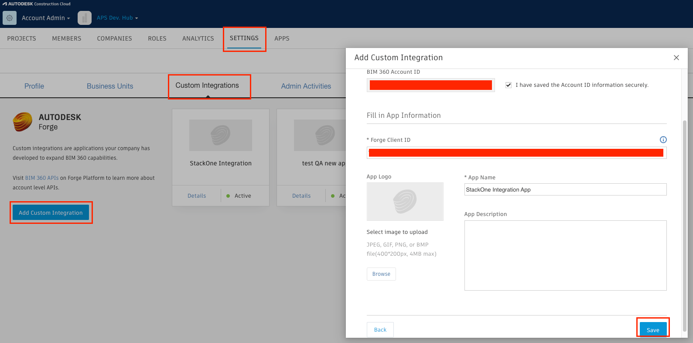Open the ANALYTICS tab
Viewport: 693px width, 343px height.
point(198,38)
